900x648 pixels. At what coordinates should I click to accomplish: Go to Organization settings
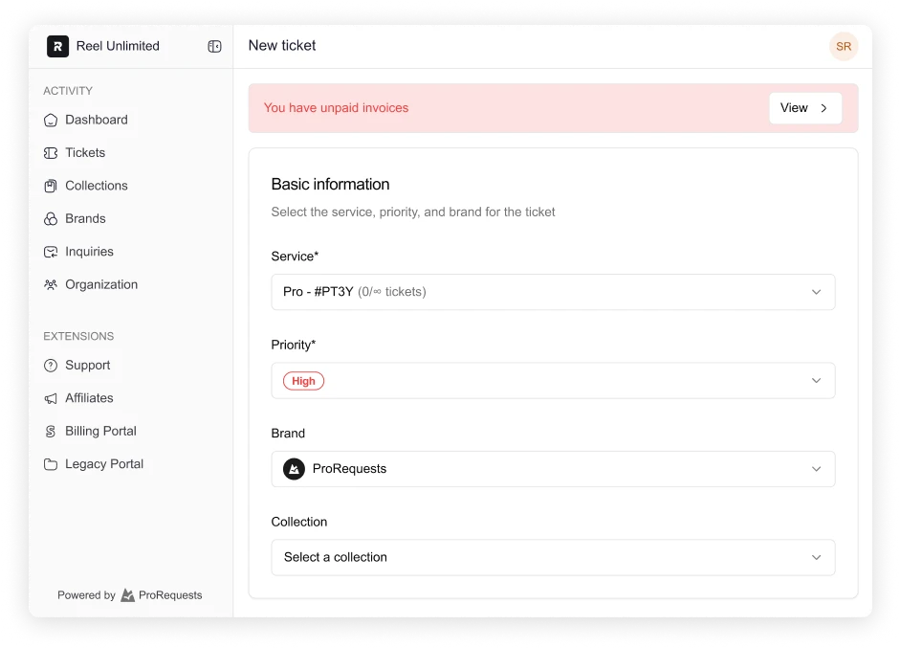click(x=101, y=284)
